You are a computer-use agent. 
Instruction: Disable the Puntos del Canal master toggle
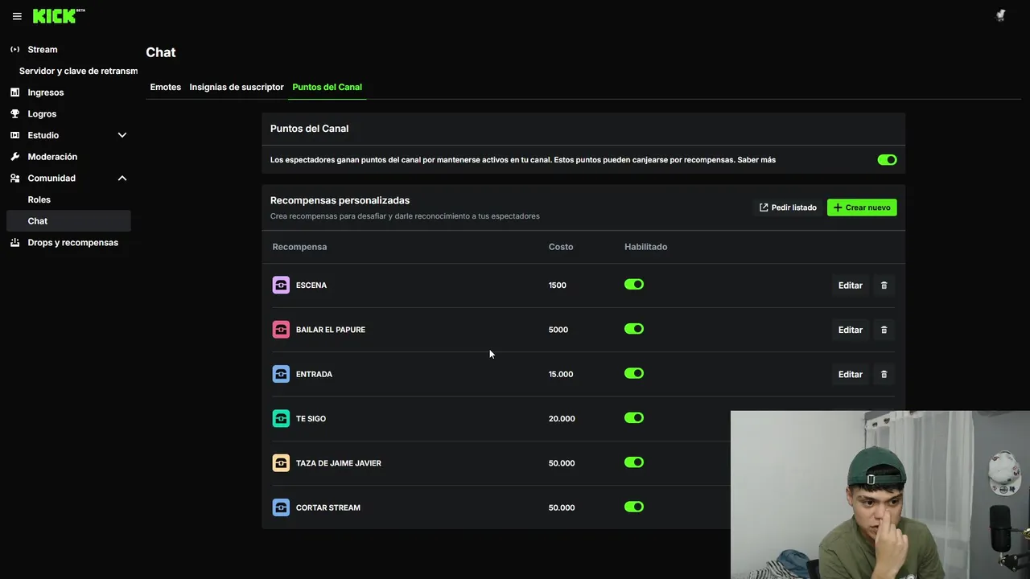click(887, 160)
